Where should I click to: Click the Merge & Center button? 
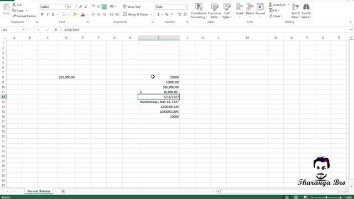136,14
